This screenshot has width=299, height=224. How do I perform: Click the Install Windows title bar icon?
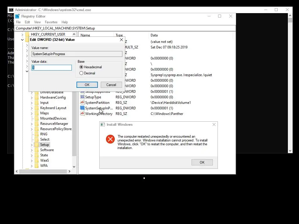point(102,125)
